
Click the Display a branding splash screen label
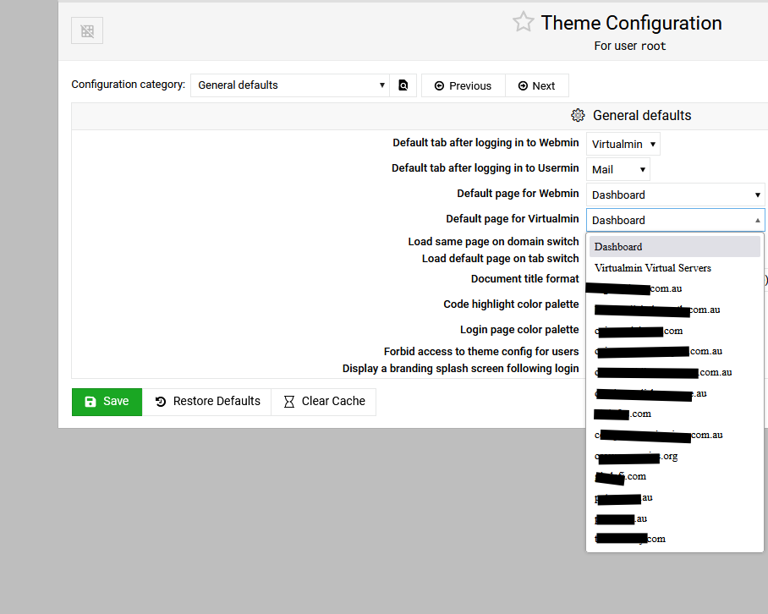pyautogui.click(x=460, y=369)
